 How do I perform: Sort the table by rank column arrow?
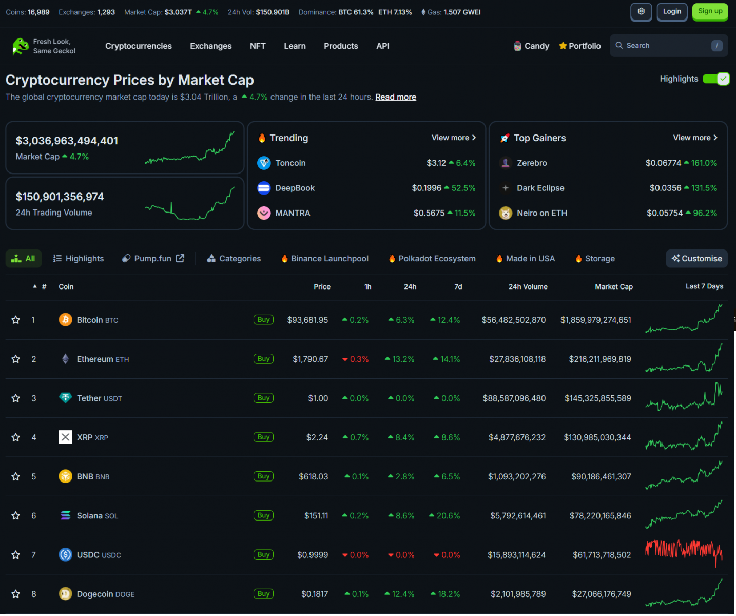point(35,286)
